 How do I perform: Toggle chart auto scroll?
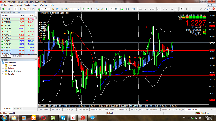click(x=112, y=9)
